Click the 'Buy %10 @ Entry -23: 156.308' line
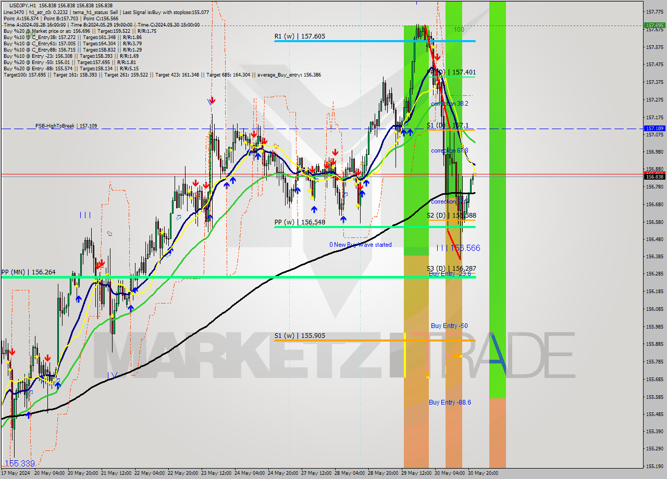Screen dimensions: 667x479 pyautogui.click(x=71, y=56)
